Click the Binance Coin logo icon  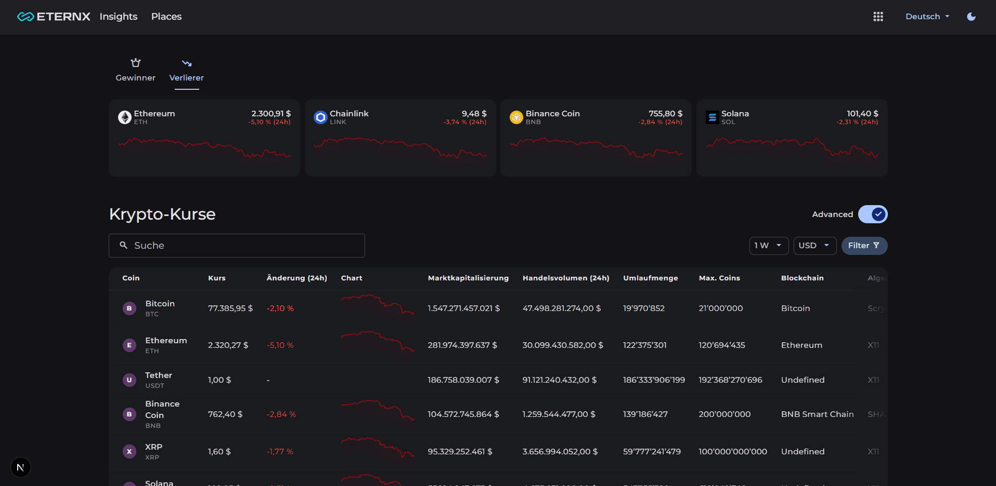516,117
